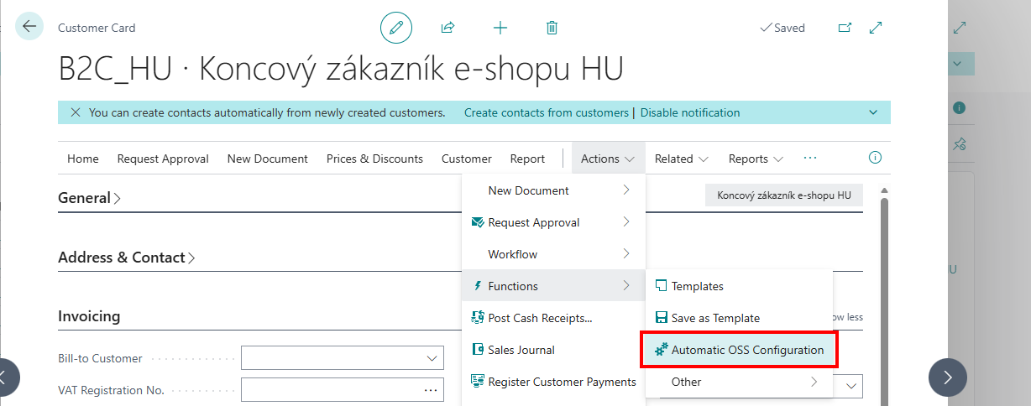Open the Related dropdown menu

point(681,159)
